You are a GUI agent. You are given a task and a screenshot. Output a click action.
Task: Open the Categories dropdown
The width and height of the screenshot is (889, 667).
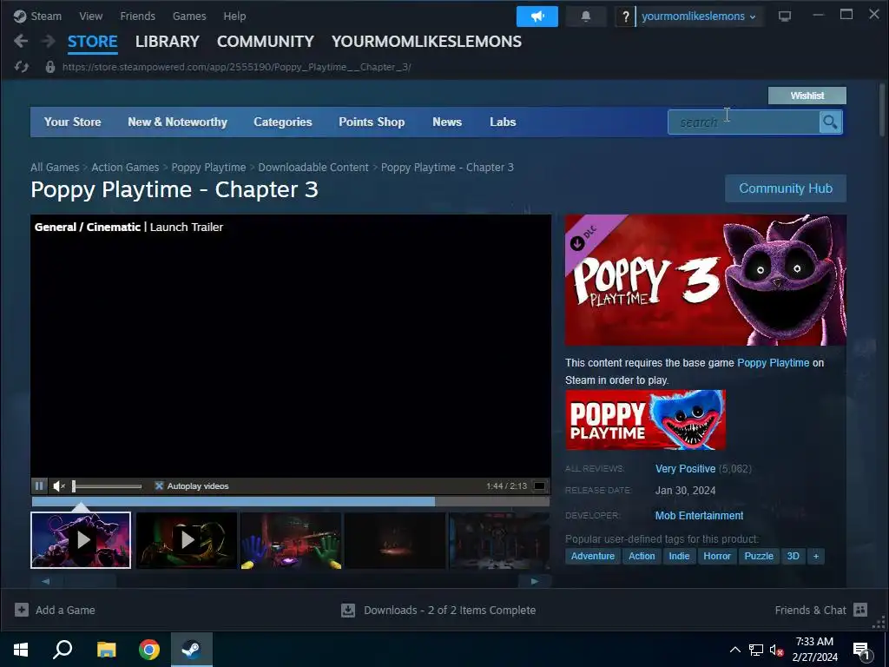(x=283, y=122)
